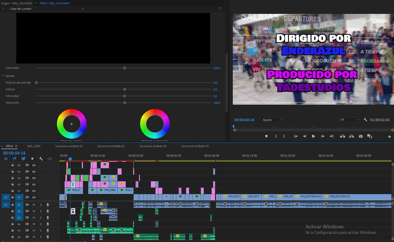The width and height of the screenshot is (394, 242).
Task: Toggle linked selection in the timeline
Action: tap(23, 159)
